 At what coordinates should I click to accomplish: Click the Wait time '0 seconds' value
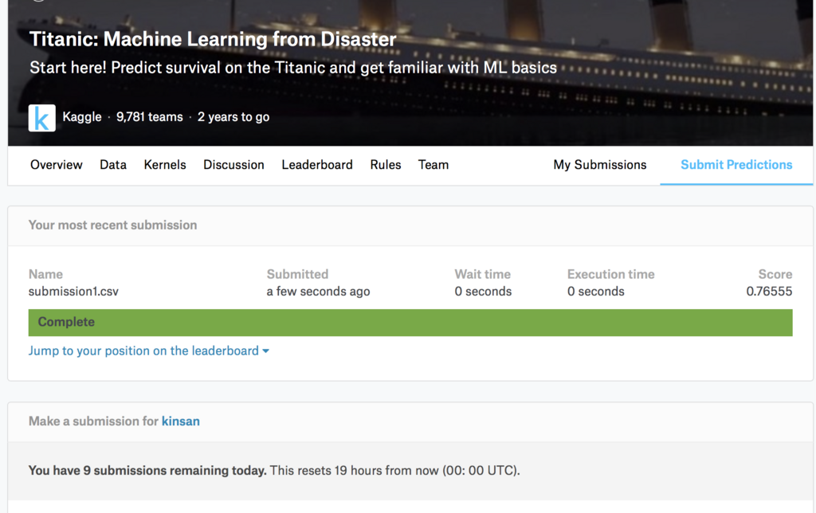(x=483, y=292)
